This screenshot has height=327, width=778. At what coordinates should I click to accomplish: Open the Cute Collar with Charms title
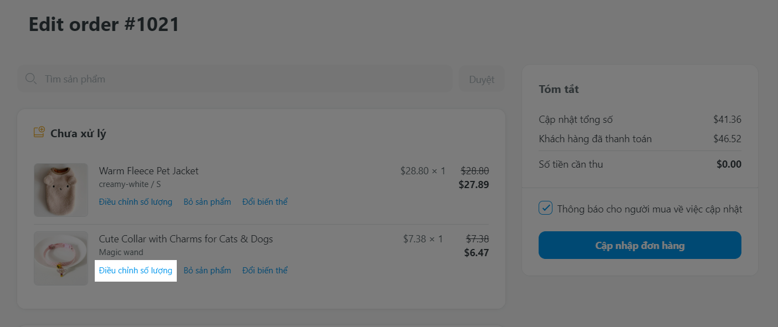coord(186,239)
